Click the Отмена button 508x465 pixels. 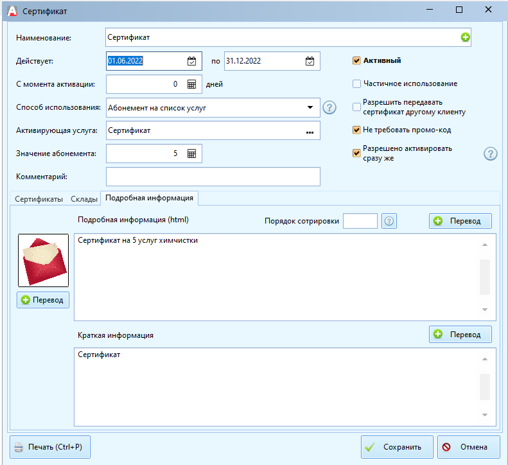pyautogui.click(x=468, y=447)
